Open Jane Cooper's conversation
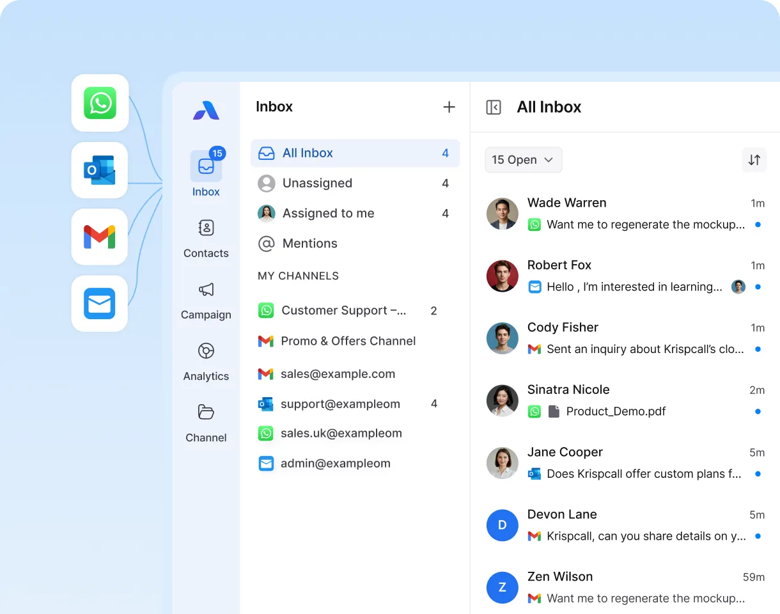The height and width of the screenshot is (614, 780). 625,463
